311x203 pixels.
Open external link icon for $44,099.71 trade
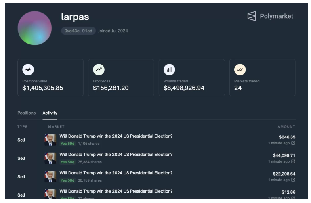293,161
